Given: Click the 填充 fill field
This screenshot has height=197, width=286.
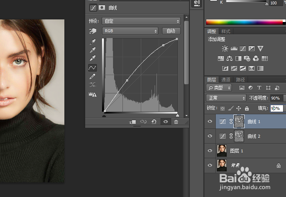Looking at the screenshot, I should point(276,108).
